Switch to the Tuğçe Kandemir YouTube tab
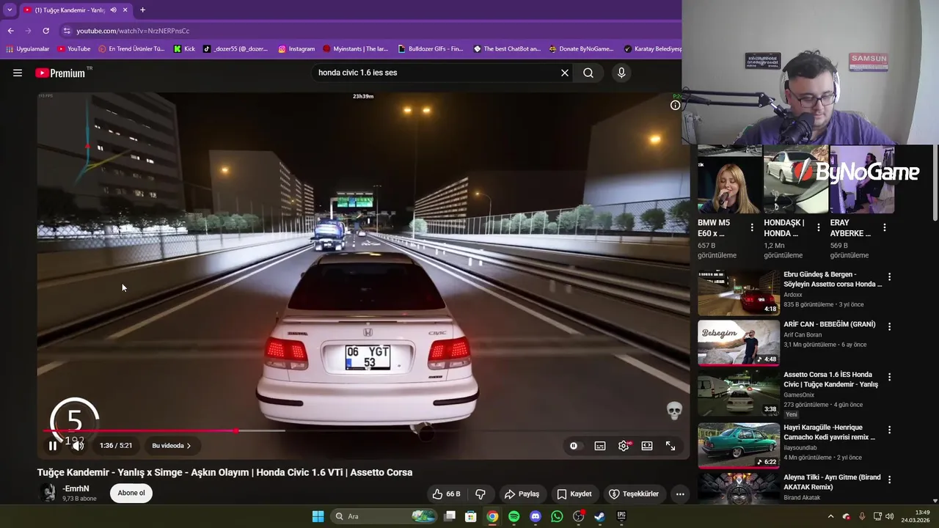Image resolution: width=939 pixels, height=528 pixels. [76, 10]
